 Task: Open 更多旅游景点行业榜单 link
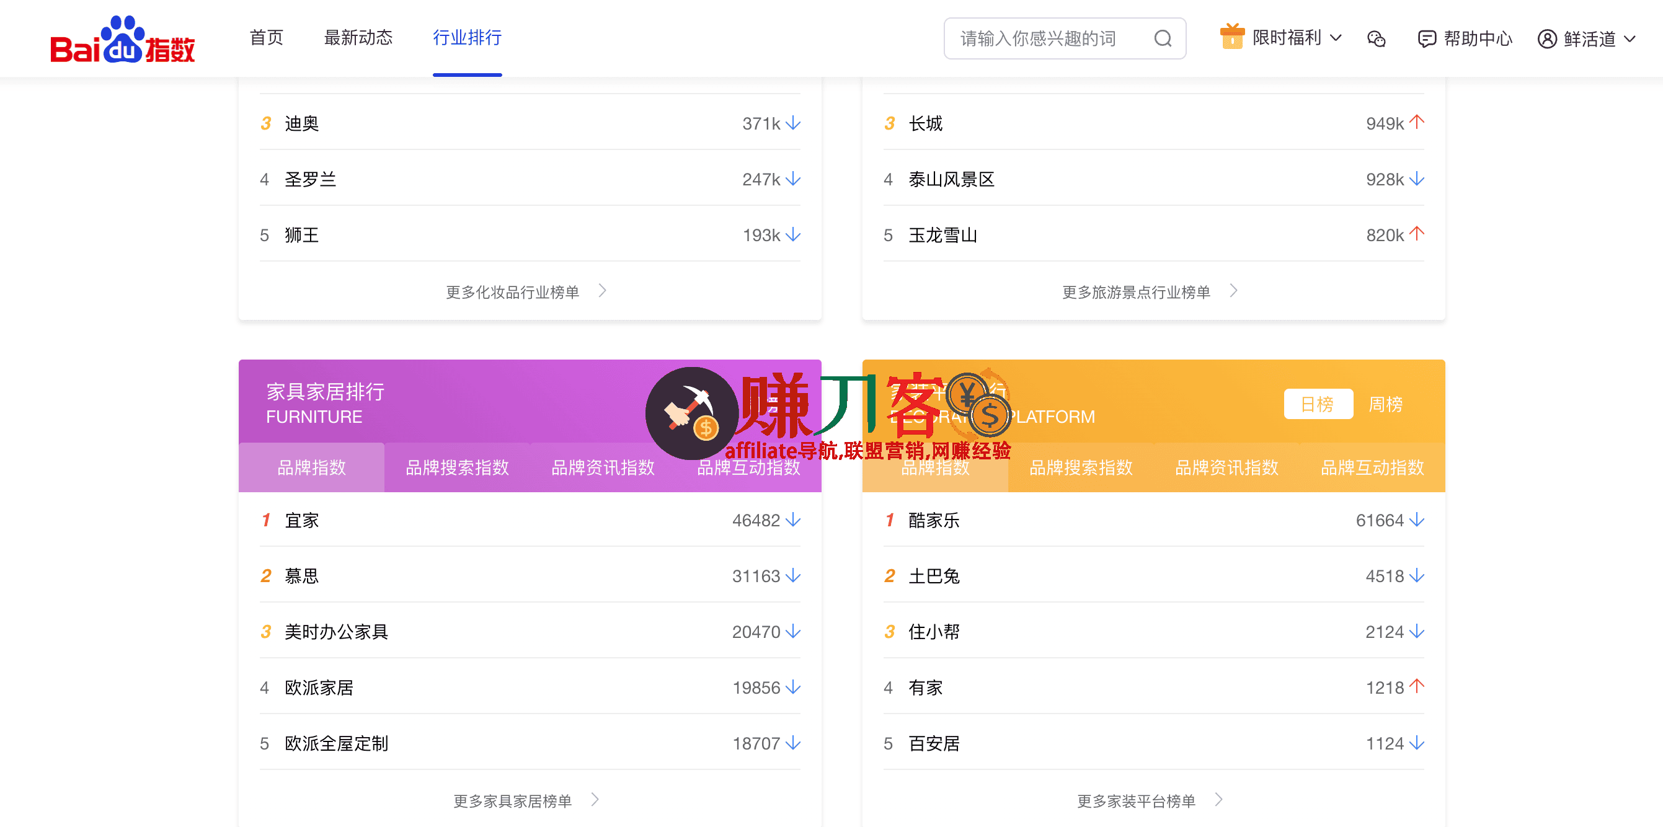pyautogui.click(x=1136, y=292)
